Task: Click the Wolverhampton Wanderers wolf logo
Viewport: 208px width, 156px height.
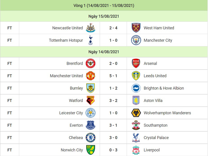Action: point(136,113)
